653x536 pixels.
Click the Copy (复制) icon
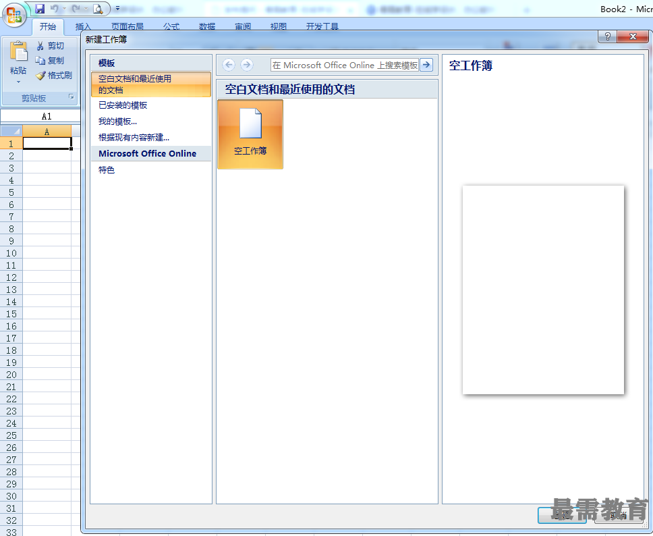(x=40, y=61)
